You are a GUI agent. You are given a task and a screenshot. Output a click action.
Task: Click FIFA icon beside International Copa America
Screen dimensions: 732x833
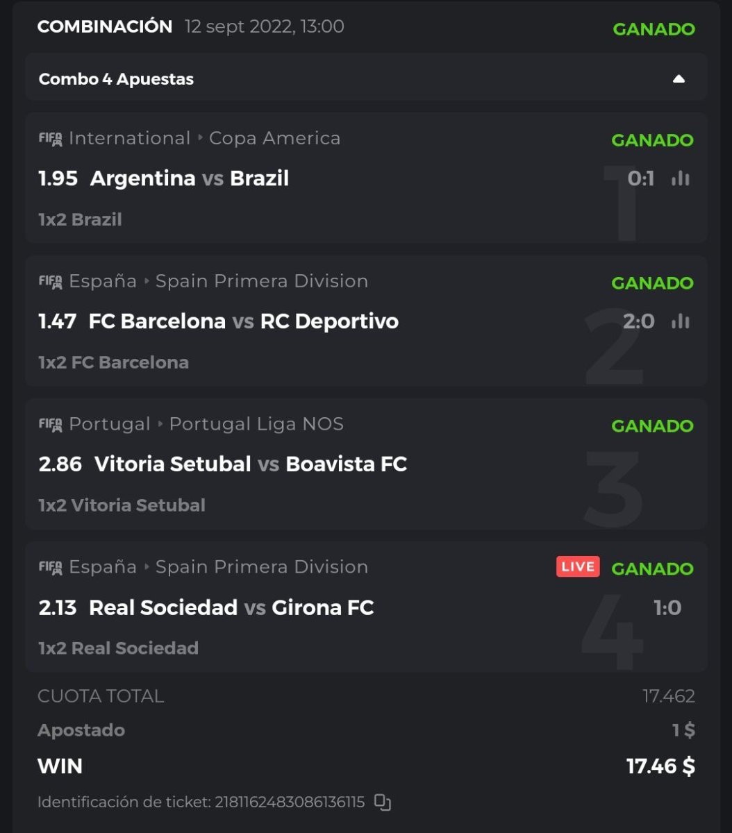click(x=50, y=139)
